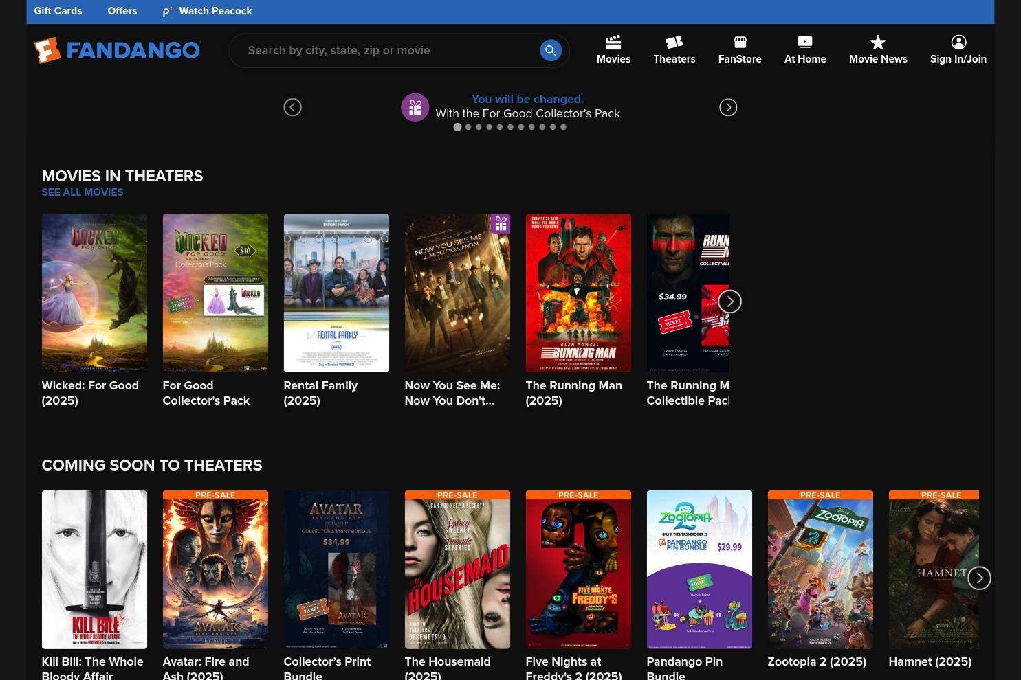Open FanStore via the storefront icon

click(740, 43)
